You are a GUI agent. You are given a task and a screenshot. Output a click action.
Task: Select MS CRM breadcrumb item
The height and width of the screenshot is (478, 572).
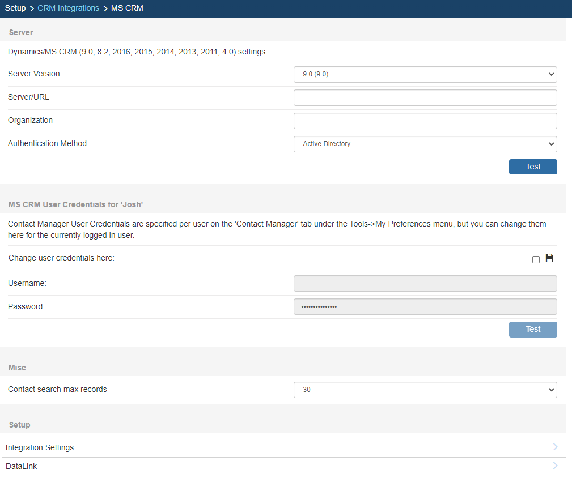click(x=127, y=8)
